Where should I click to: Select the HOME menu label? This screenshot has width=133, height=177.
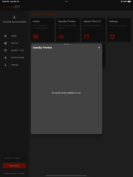14,36
